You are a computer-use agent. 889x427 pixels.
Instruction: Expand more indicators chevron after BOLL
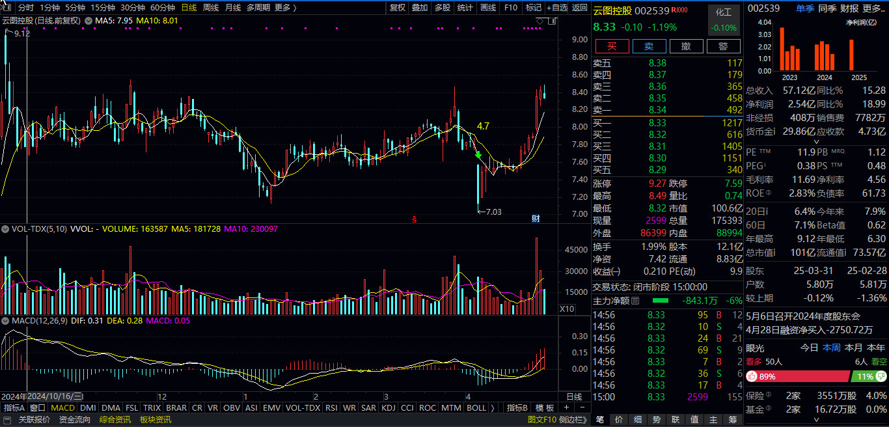point(493,408)
